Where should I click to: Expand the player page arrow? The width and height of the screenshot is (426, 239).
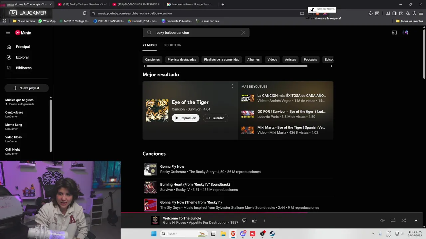(416, 220)
